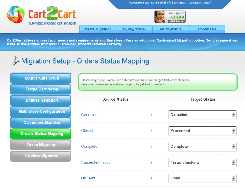245x189 pixels.
Task: Click the Customized Migration banner text
Action: [x=122, y=42]
